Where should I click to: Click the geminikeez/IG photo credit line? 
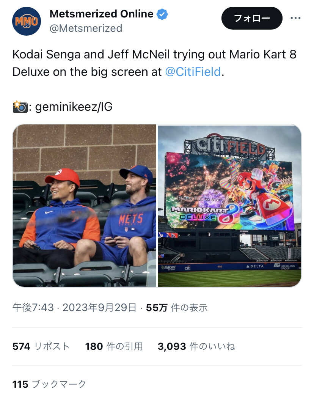63,107
